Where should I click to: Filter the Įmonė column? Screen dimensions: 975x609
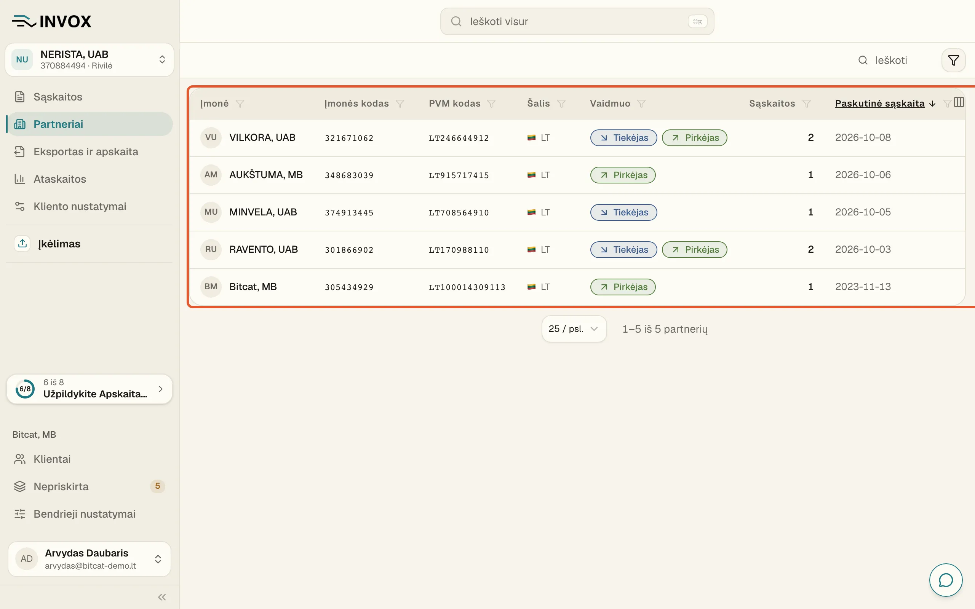(240, 104)
